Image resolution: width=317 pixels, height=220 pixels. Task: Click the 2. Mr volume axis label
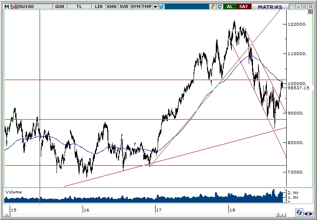point(293,193)
